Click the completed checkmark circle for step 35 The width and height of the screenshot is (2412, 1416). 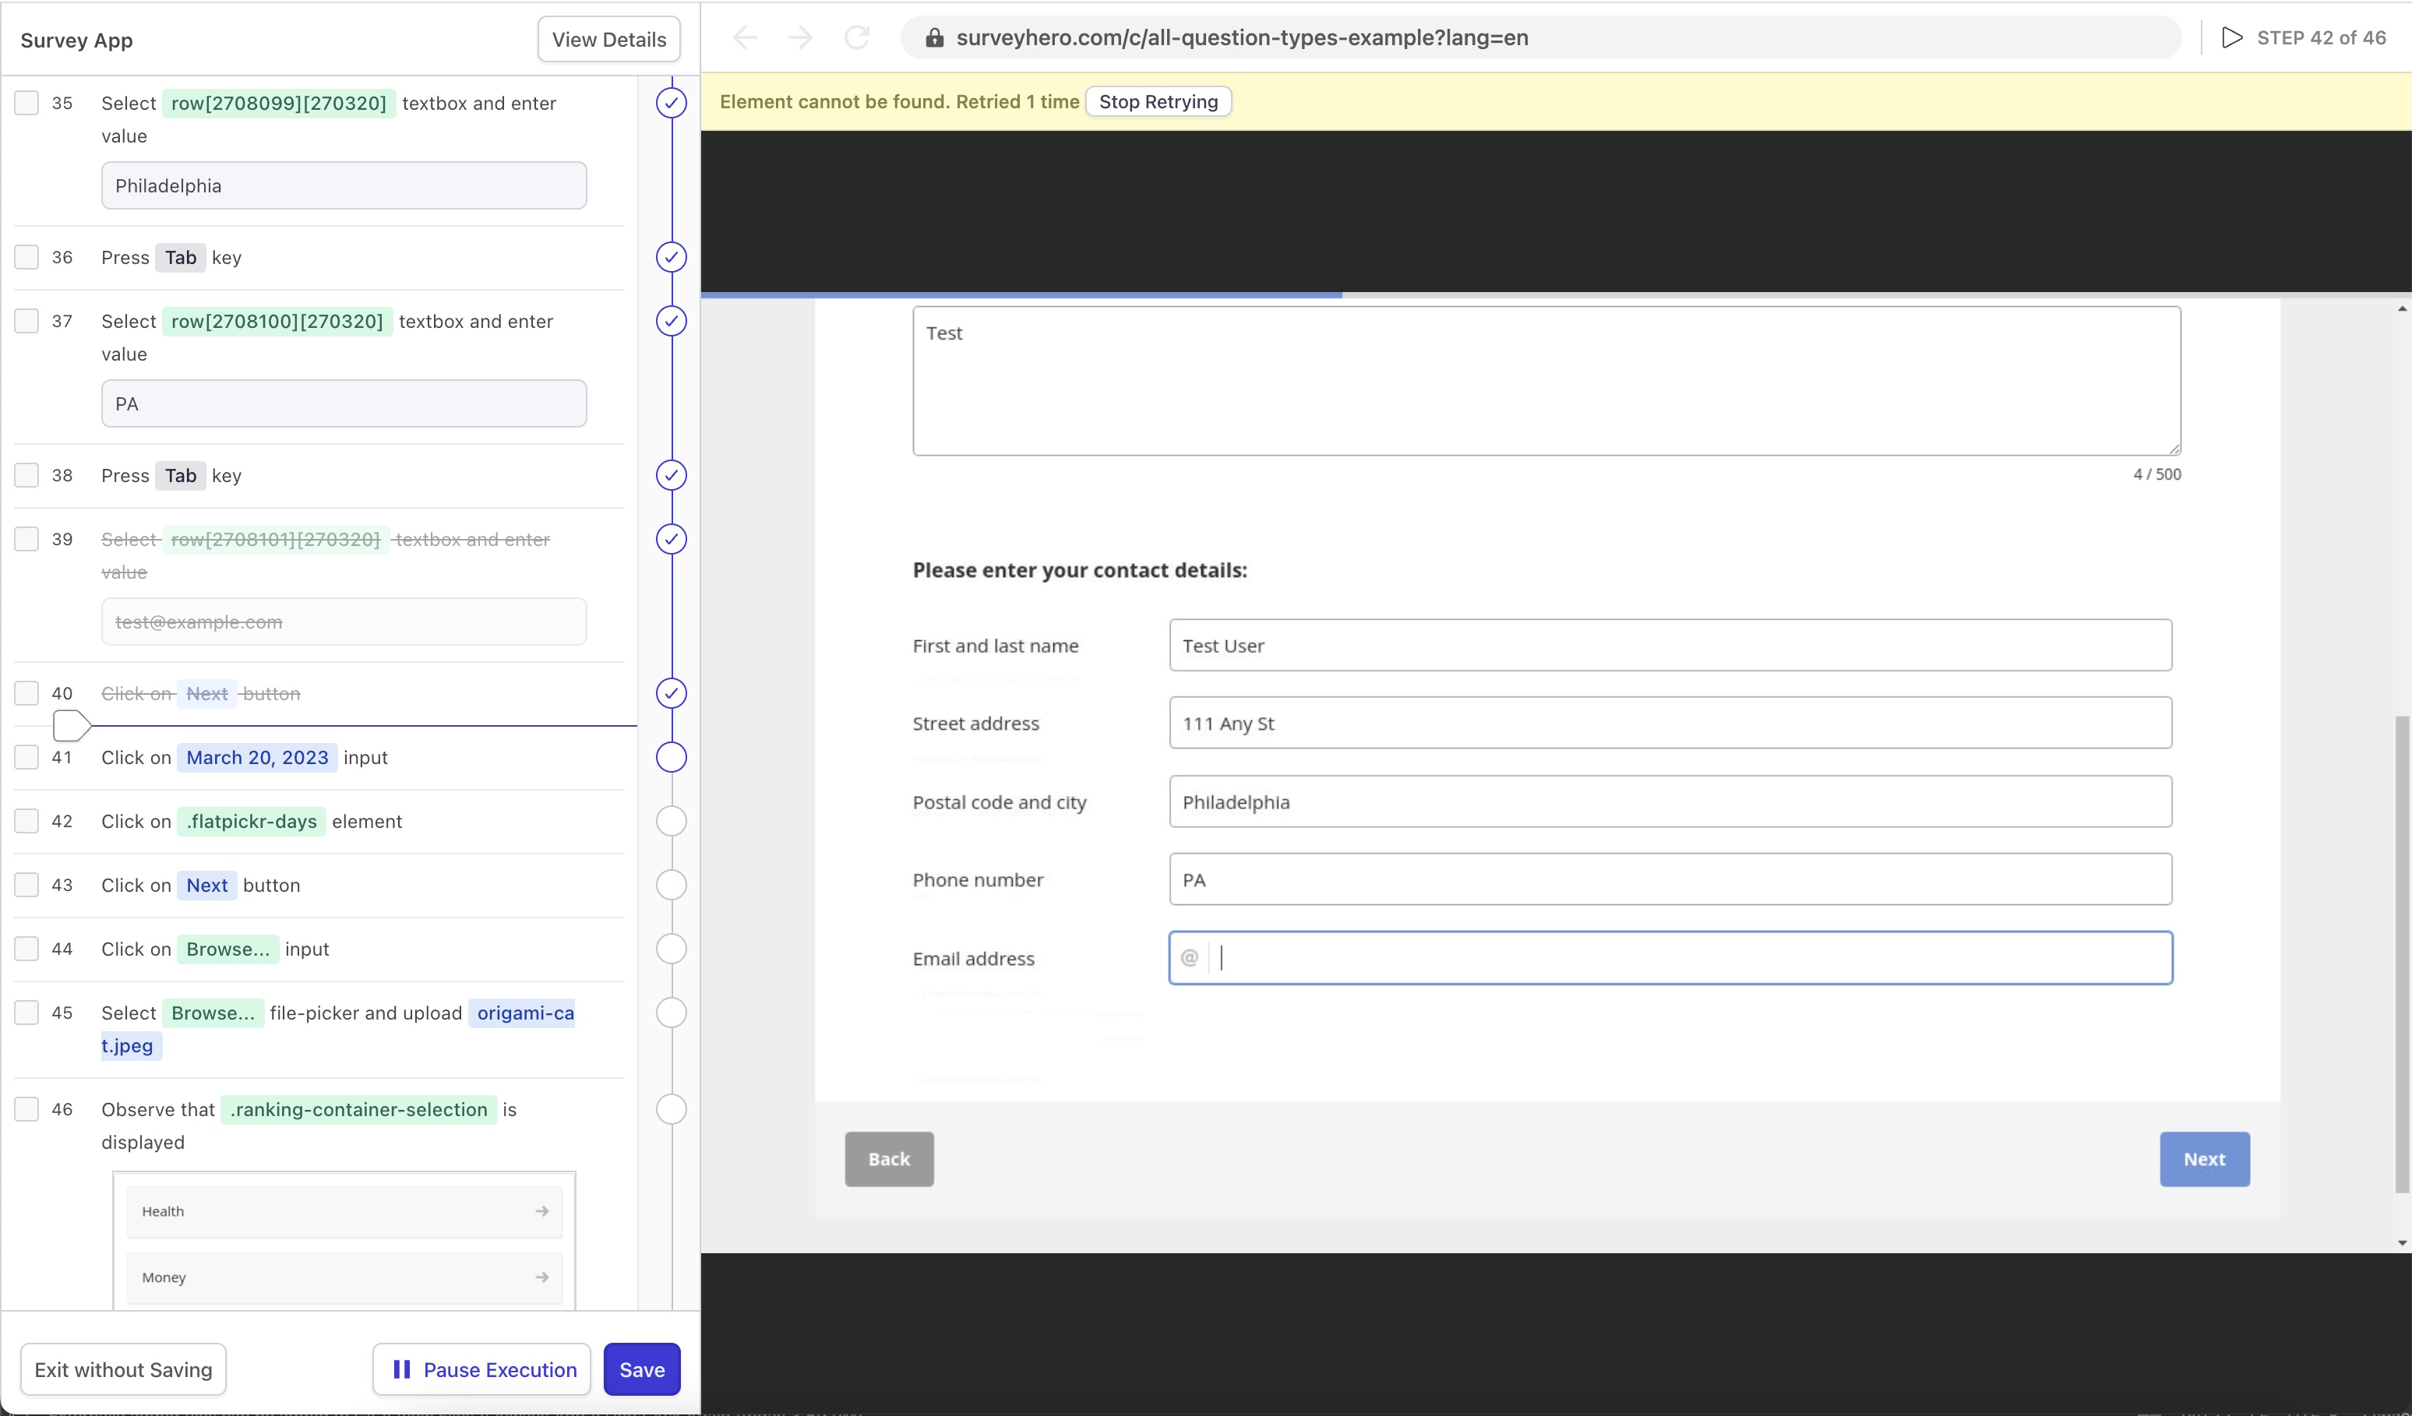tap(671, 104)
